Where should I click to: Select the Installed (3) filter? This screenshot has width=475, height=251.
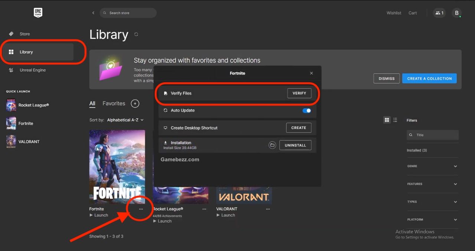417,150
